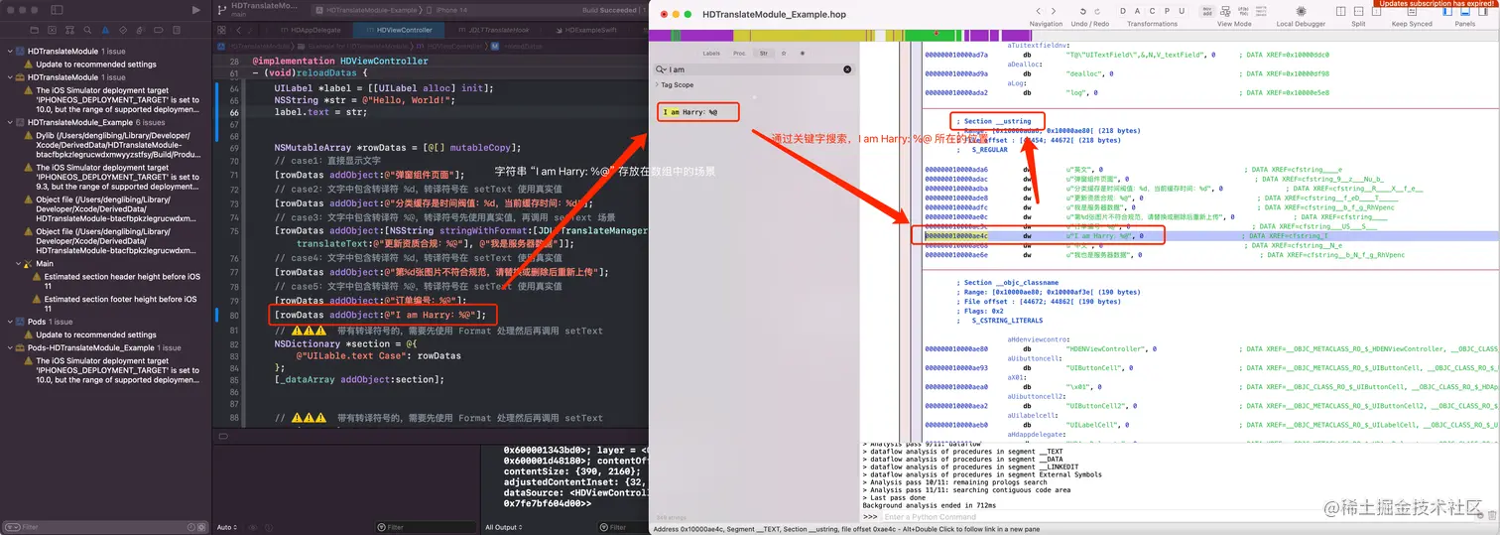
Task: Click the U transformation button in Hopper
Action: (x=1180, y=11)
